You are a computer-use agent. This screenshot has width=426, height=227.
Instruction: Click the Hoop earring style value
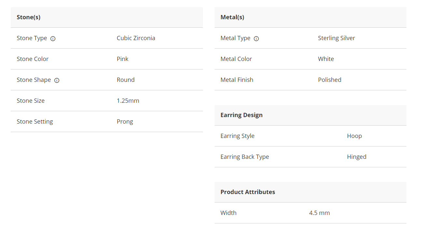[354, 136]
